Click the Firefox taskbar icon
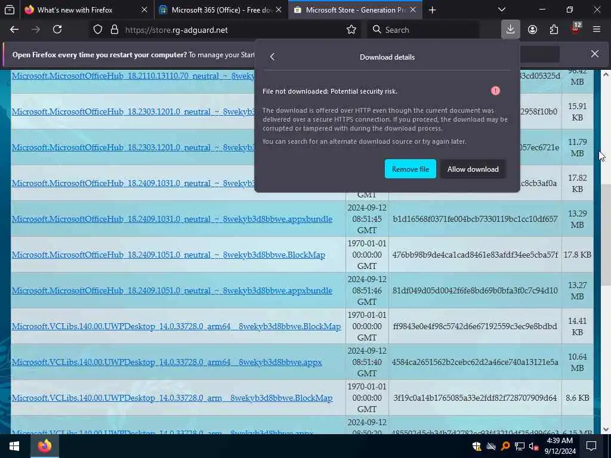Viewport: 611px width, 458px height. 45,446
